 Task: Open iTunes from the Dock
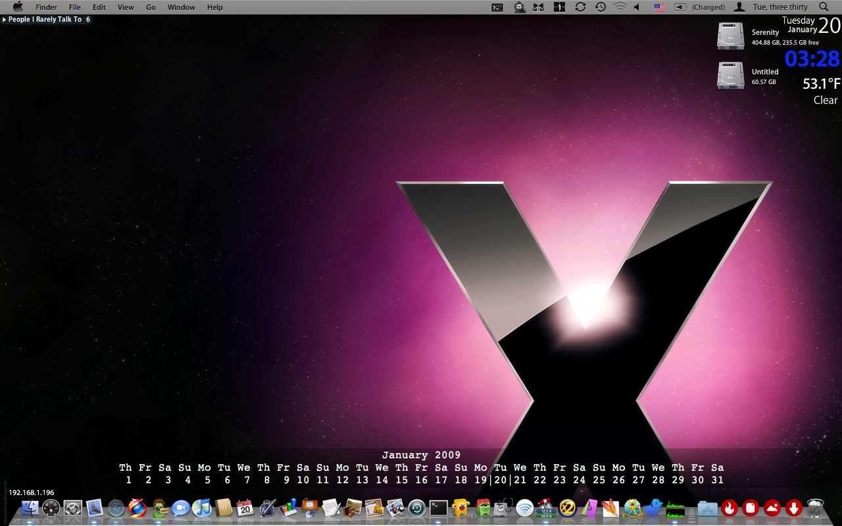point(202,508)
